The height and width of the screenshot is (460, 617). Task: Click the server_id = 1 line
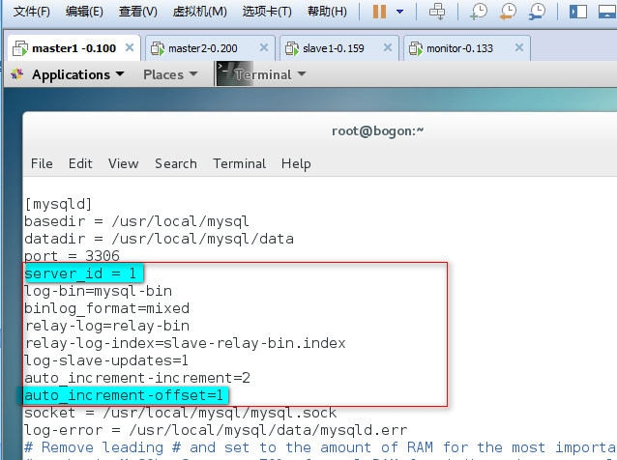[80, 273]
